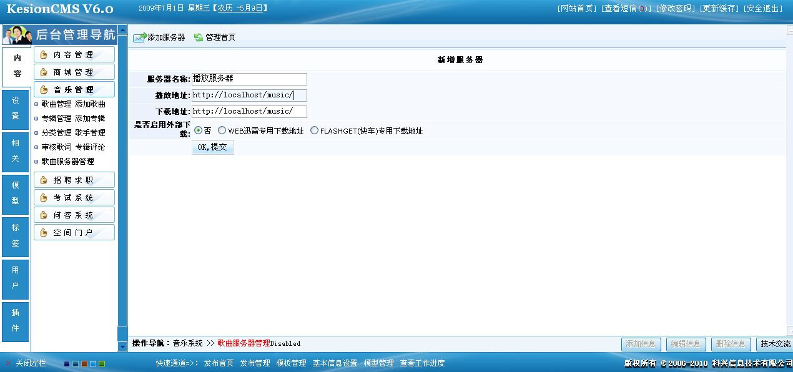Screen dimensions: 793x372
Task: Click the 添加服务器 envelope icon
Action: tap(139, 37)
